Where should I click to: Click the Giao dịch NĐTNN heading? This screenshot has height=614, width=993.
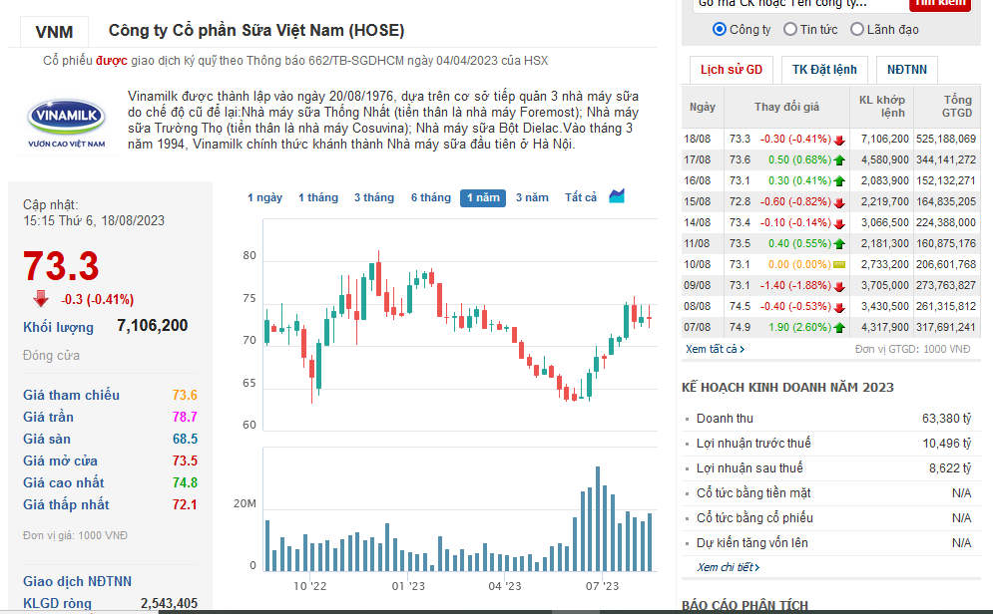[77, 581]
